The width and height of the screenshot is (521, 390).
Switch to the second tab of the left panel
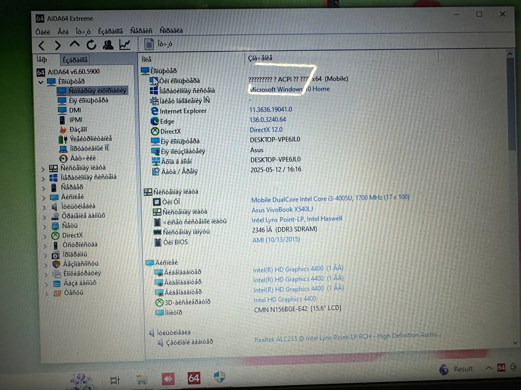(x=75, y=60)
